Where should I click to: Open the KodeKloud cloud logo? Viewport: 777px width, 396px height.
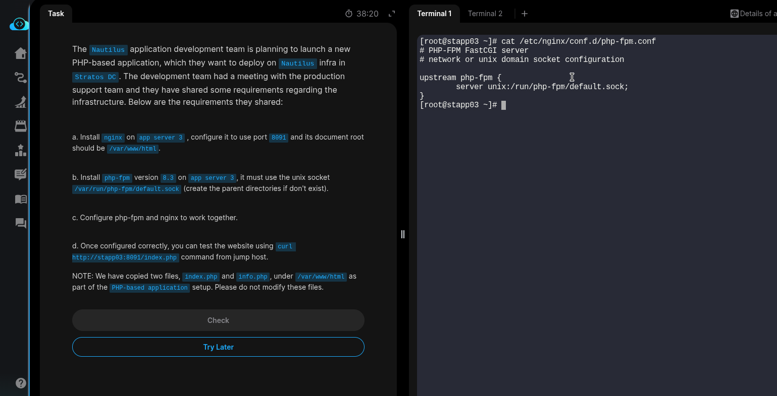(19, 24)
